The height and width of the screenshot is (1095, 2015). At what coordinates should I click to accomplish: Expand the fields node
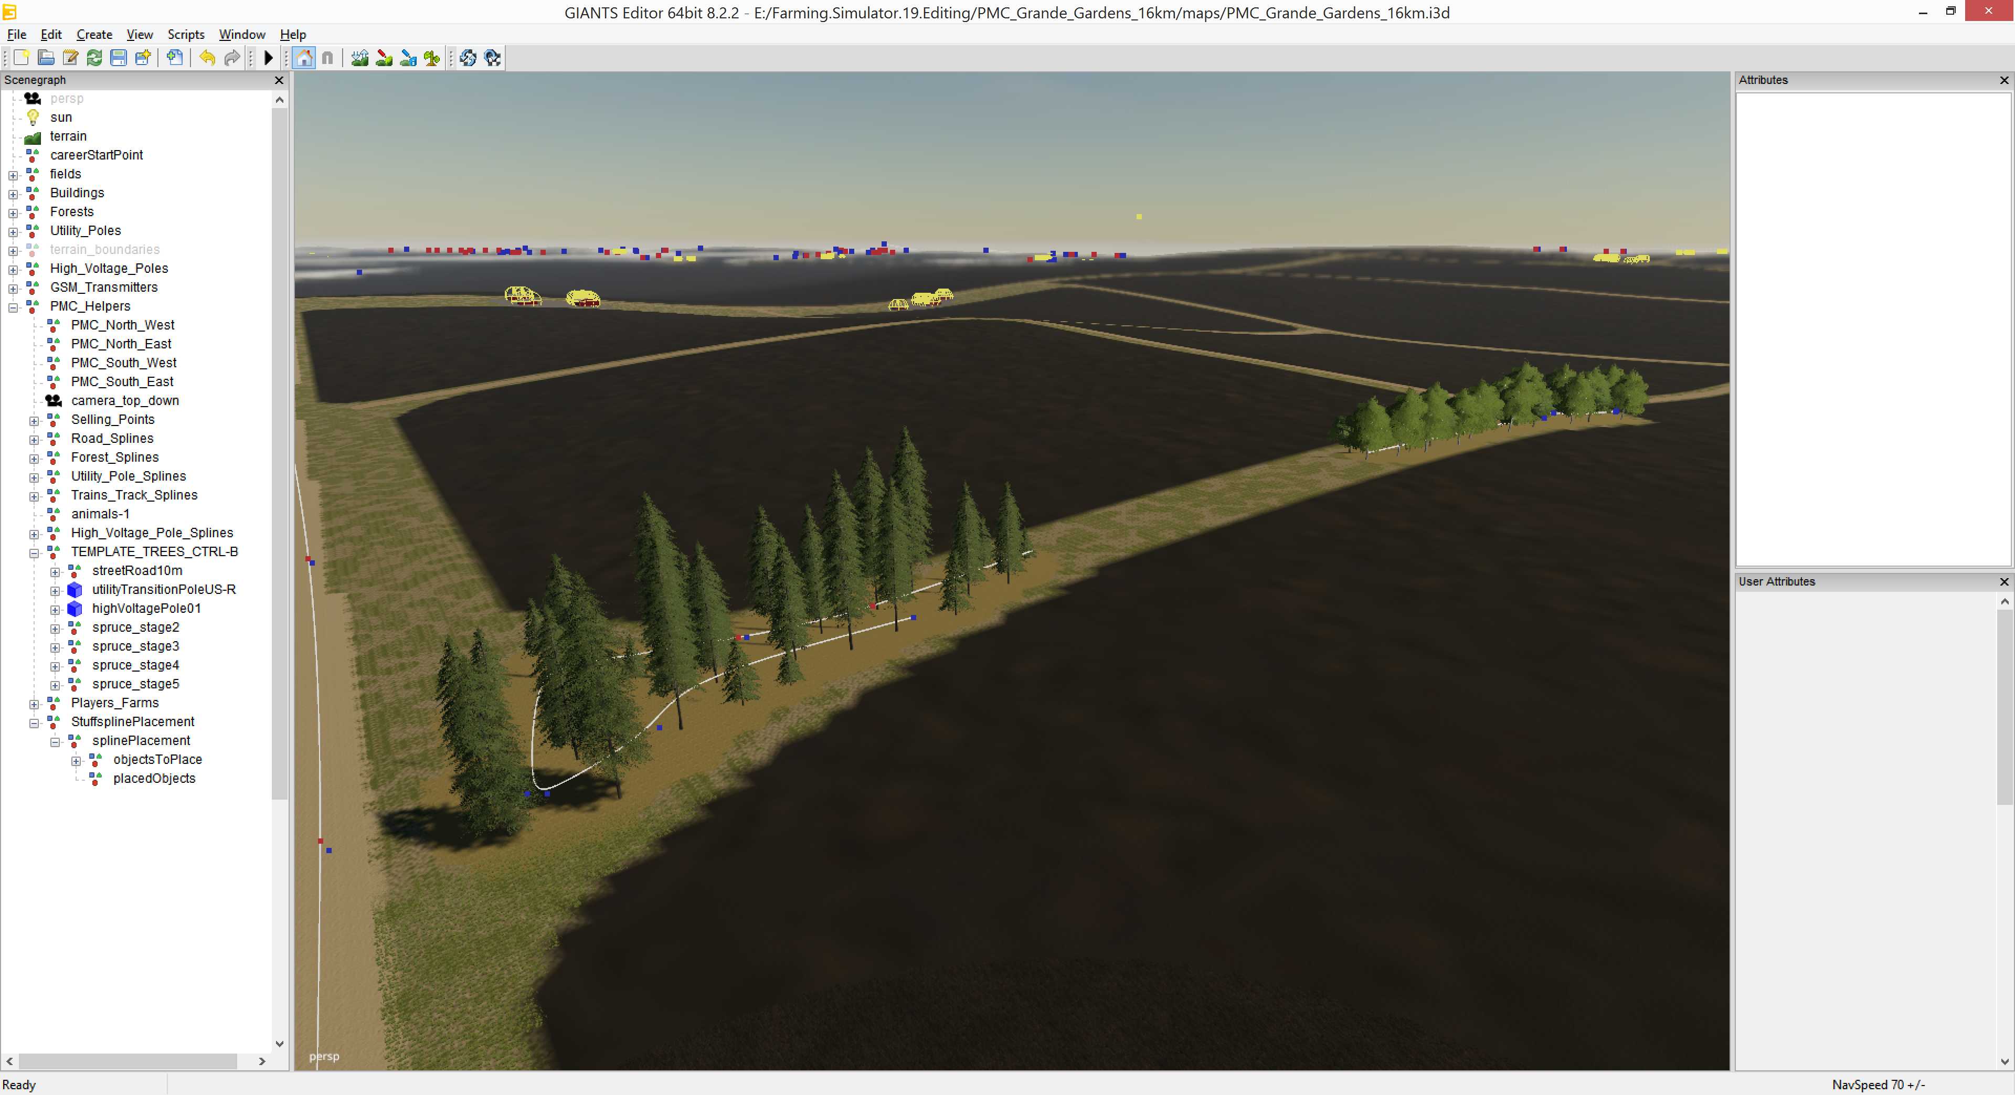click(x=13, y=175)
